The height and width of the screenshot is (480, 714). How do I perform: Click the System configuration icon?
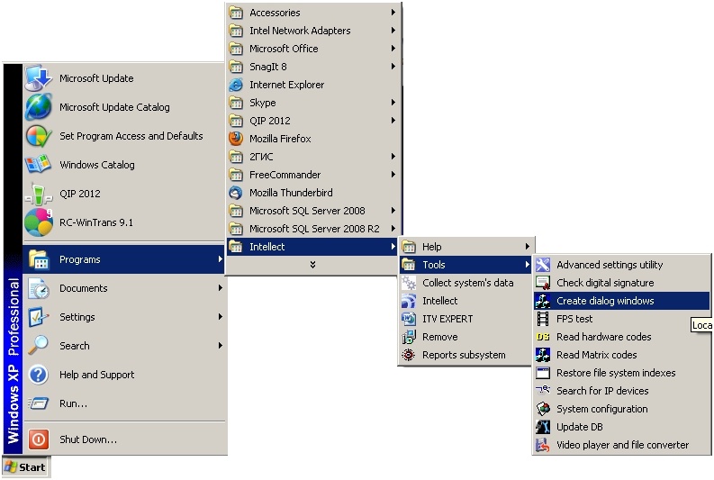pyautogui.click(x=543, y=409)
